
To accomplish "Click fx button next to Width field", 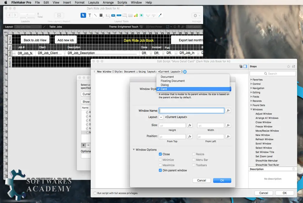I will tap(228, 125).
